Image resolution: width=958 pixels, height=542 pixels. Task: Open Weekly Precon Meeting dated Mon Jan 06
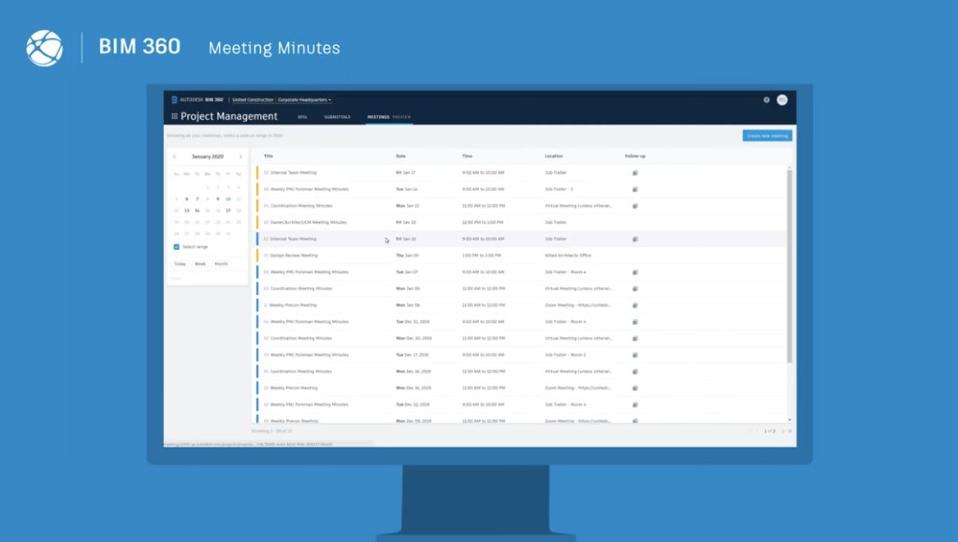point(293,305)
